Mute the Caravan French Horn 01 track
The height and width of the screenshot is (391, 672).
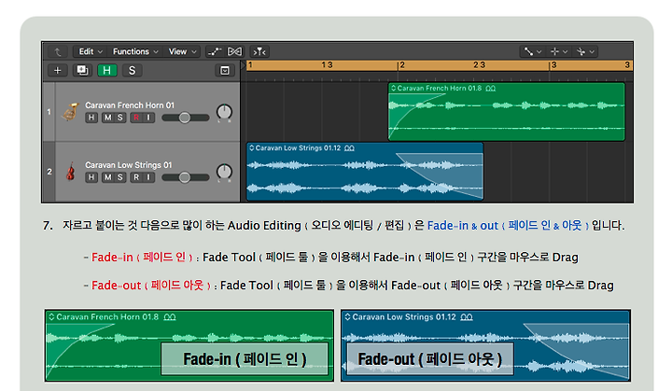(107, 118)
